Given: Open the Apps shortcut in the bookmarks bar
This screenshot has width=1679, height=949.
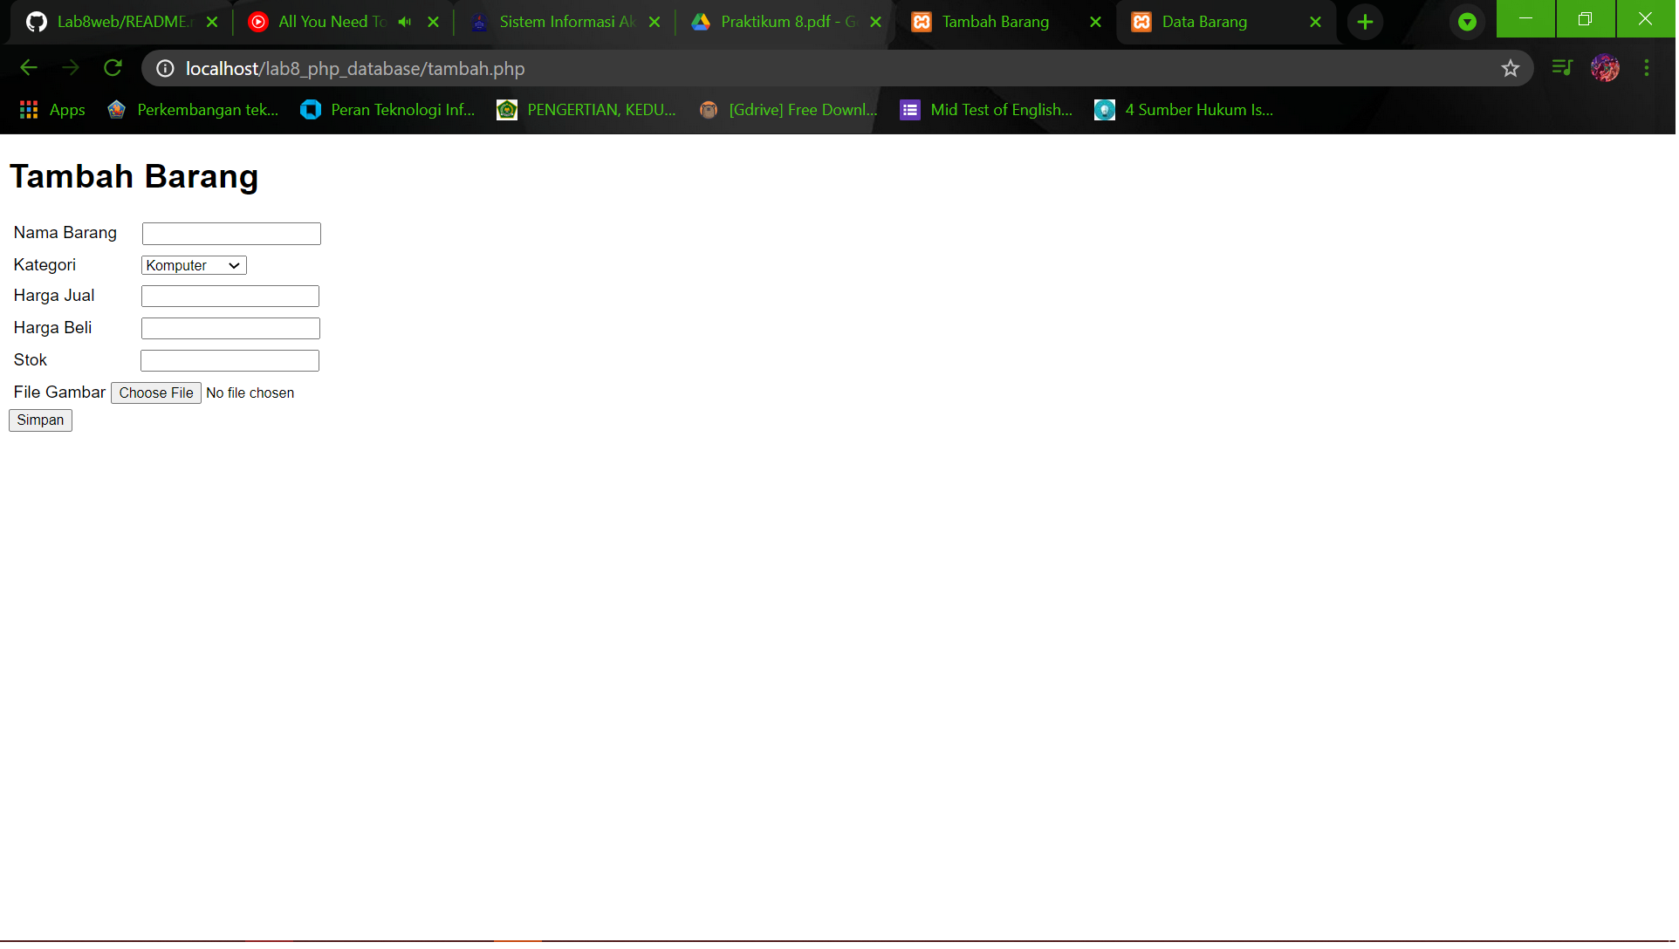Looking at the screenshot, I should 52,110.
